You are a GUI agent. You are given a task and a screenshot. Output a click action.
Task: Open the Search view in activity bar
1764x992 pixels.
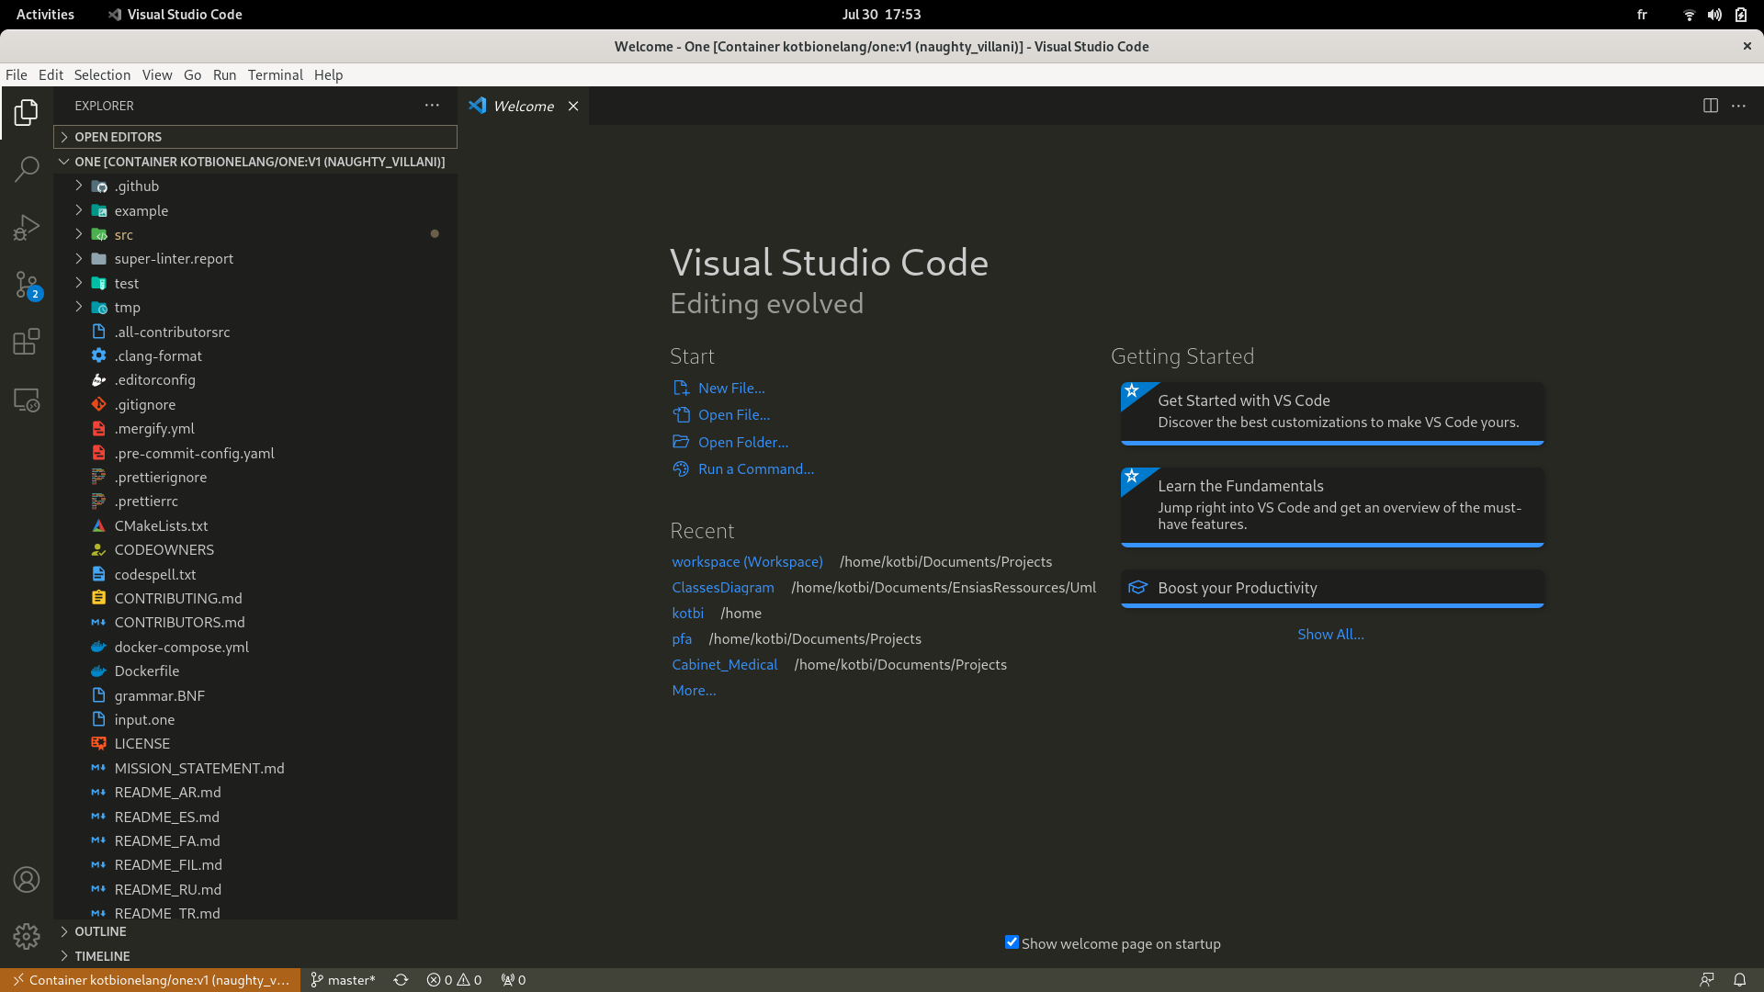pyautogui.click(x=27, y=169)
